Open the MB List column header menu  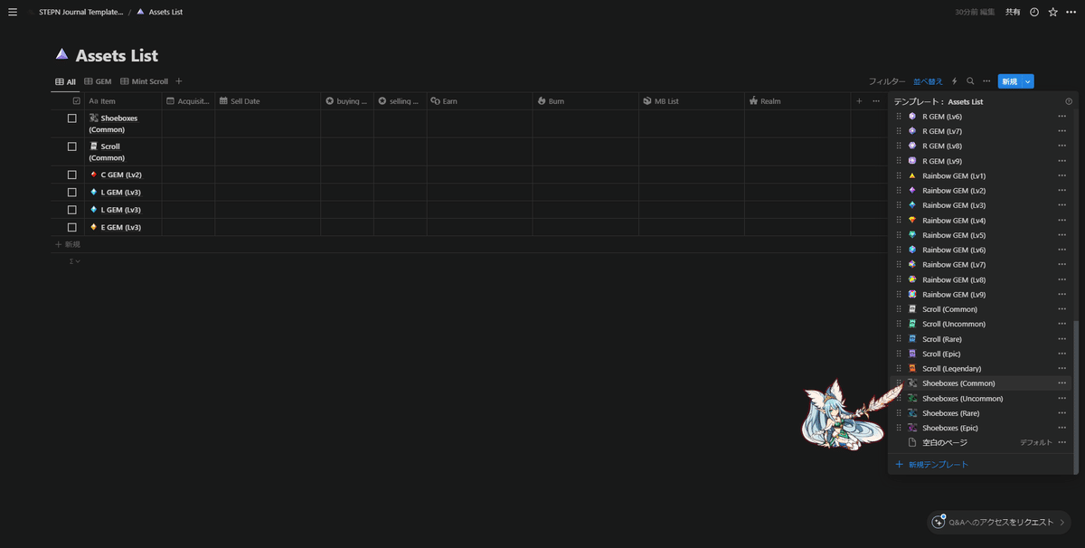(x=692, y=101)
